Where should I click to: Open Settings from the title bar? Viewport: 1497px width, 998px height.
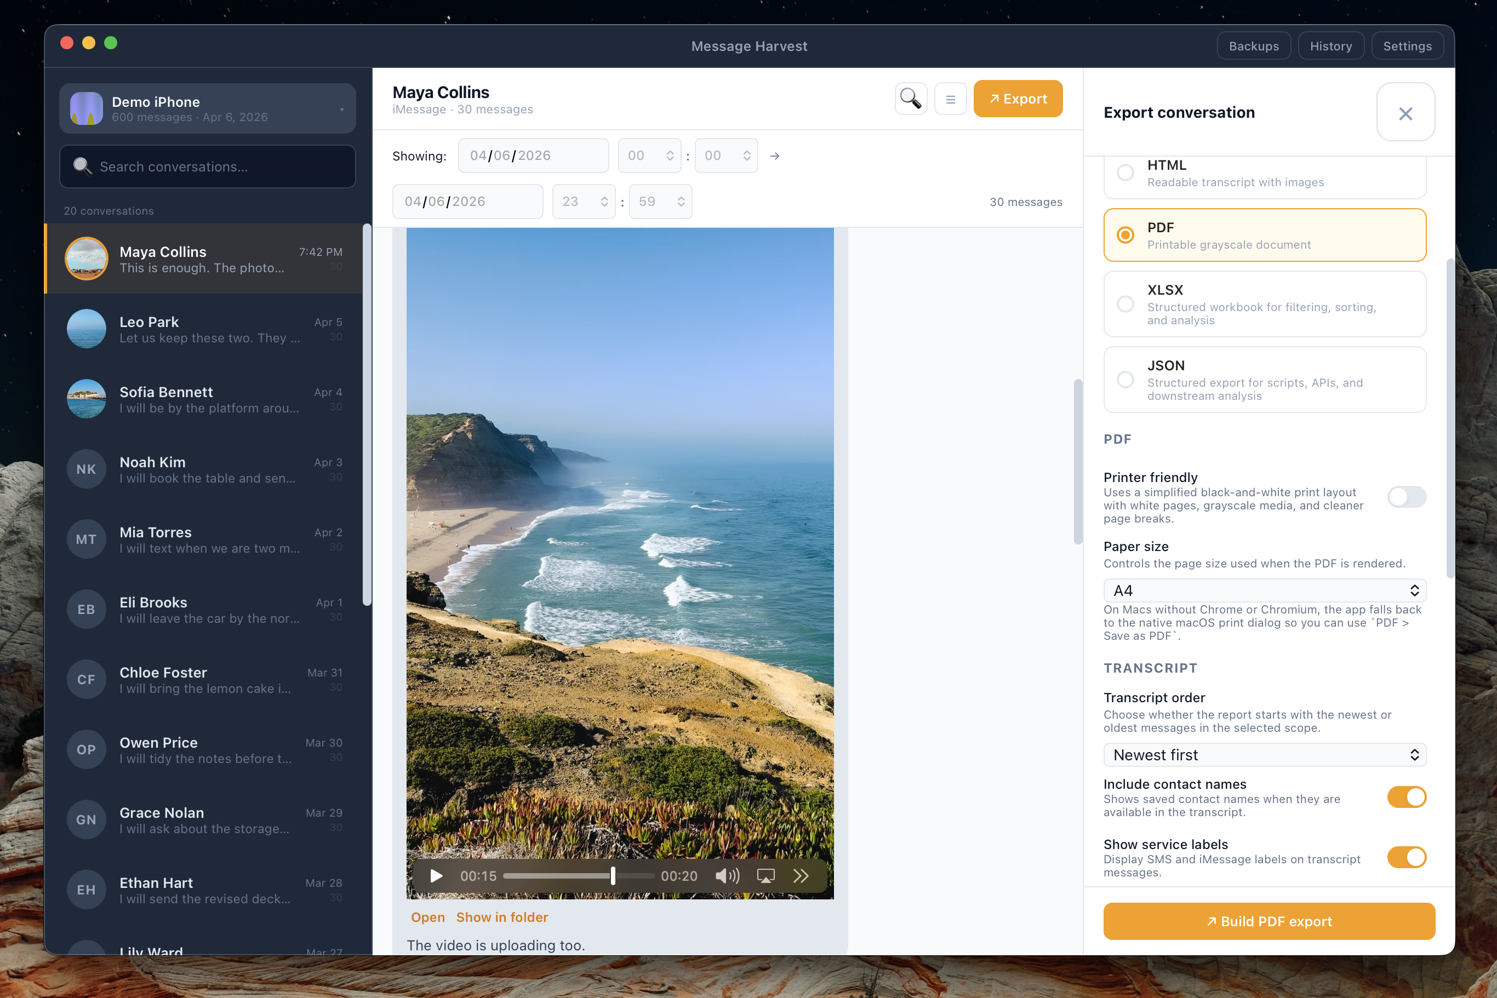tap(1407, 45)
